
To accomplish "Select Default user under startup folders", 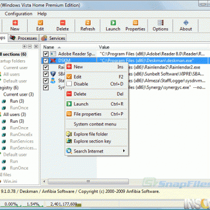I will [x=15, y=81].
